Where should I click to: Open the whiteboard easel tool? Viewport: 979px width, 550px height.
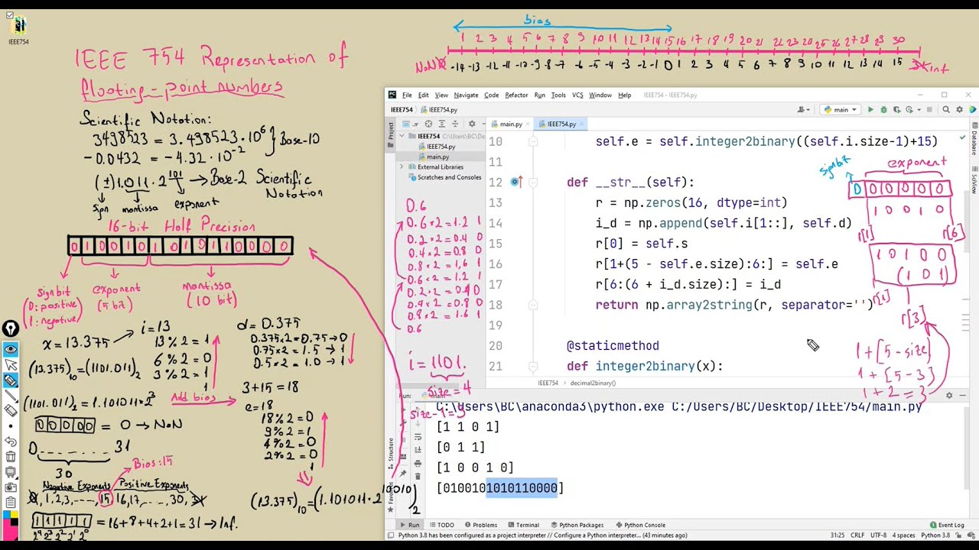pos(11,471)
